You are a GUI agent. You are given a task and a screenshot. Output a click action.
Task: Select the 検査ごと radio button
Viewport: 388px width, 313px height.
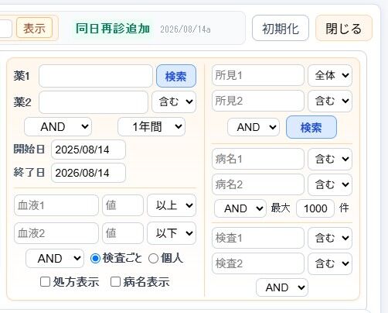point(95,258)
